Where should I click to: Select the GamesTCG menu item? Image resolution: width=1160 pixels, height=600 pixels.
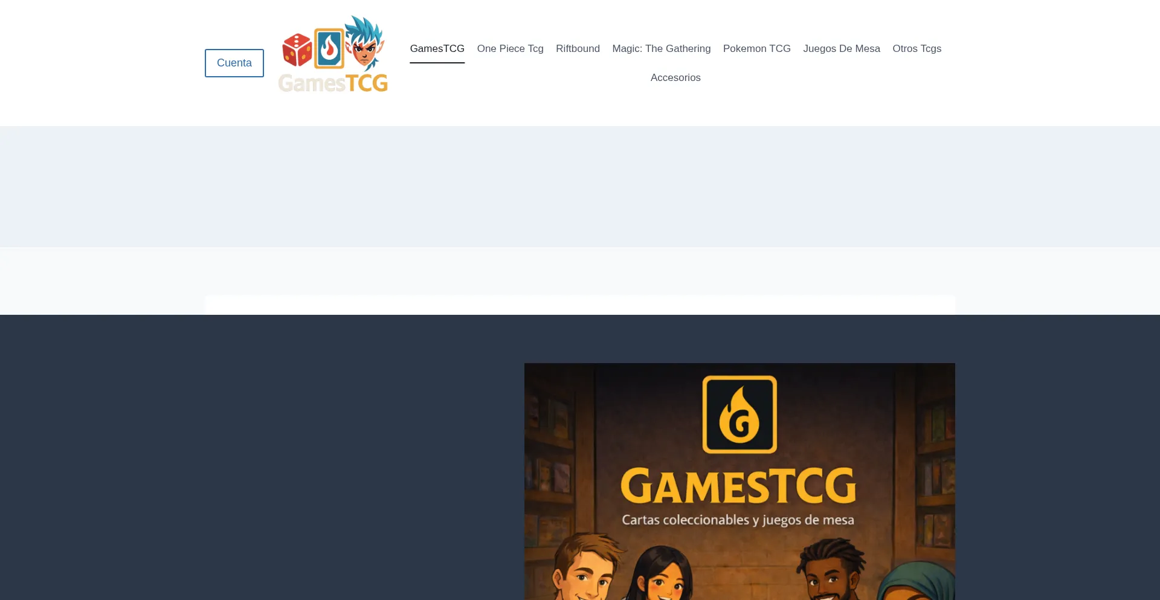[x=437, y=48]
